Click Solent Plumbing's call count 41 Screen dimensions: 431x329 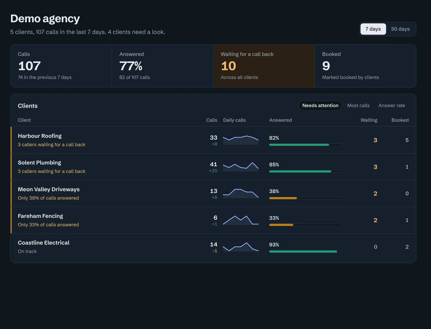pyautogui.click(x=214, y=164)
